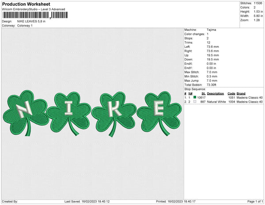The image size is (265, 205).
Task: Click the 'Colorway 1' value
Action: pos(25,26)
